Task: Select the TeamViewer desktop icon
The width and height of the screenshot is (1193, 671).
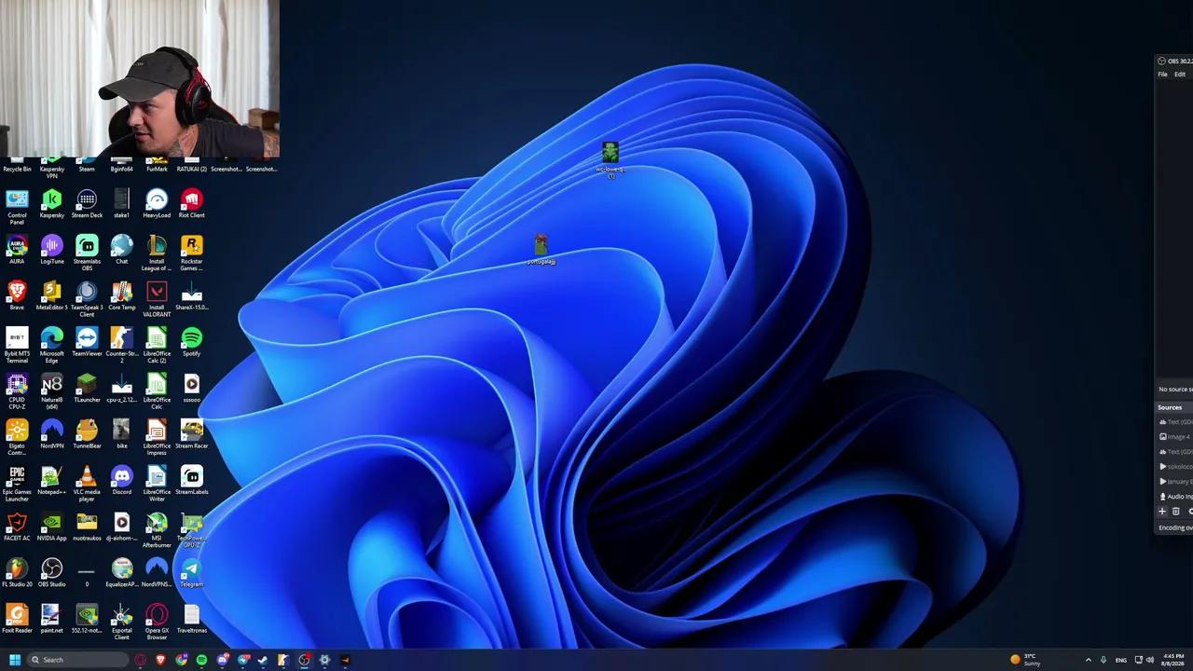Action: coord(87,342)
